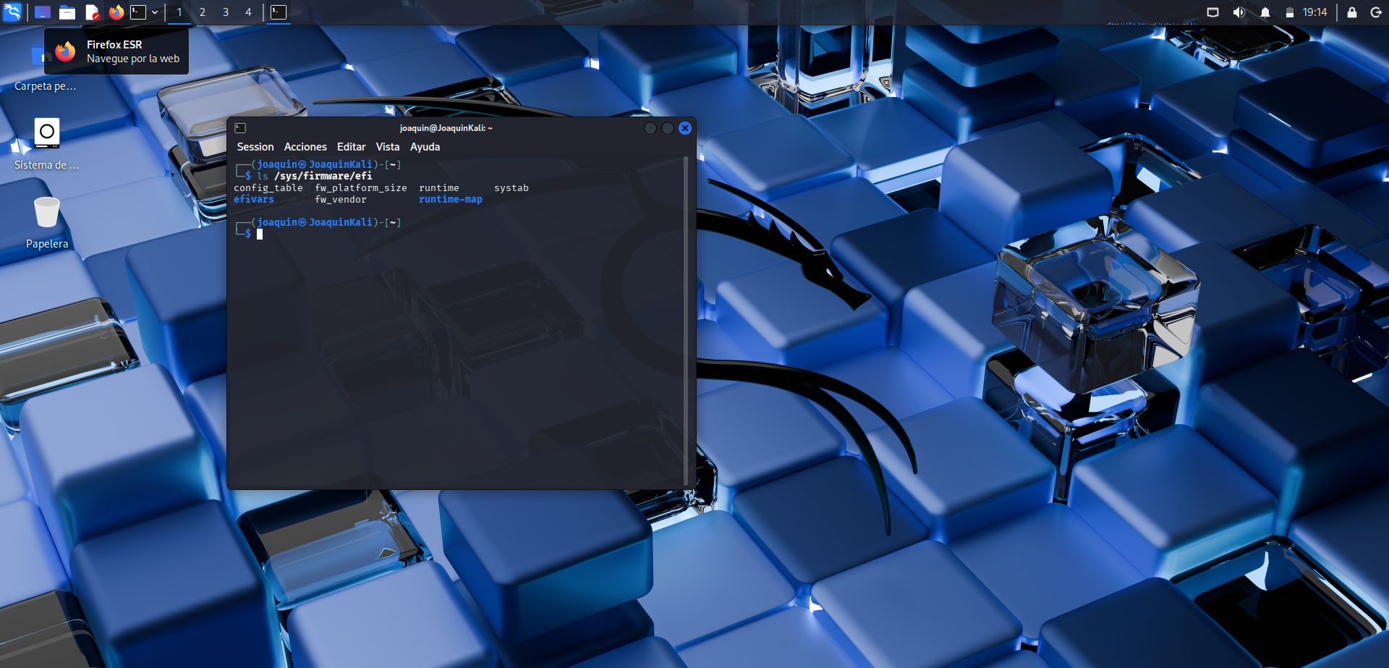Open network settings from the tray icon

pyautogui.click(x=1214, y=12)
